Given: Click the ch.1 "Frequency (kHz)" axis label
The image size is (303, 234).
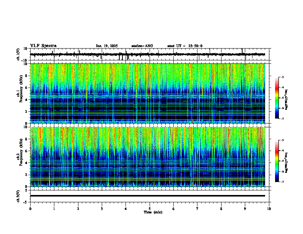Looking at the screenshot, I should coord(21,88).
